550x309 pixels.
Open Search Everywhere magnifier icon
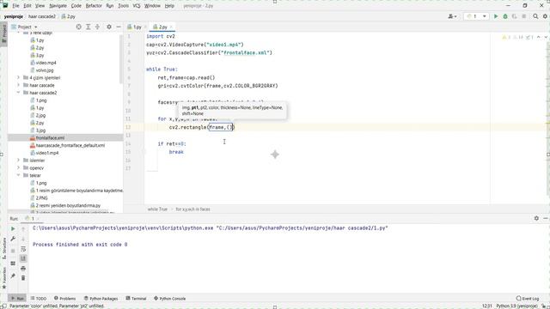[x=535, y=16]
